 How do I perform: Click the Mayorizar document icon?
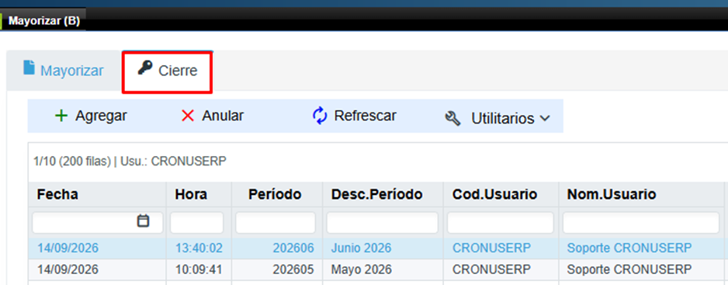[29, 68]
